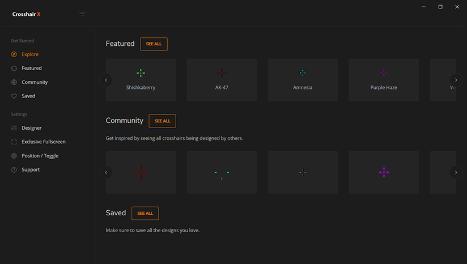Click the Position / Toggle target icon
This screenshot has width=467, height=264.
coord(14,156)
